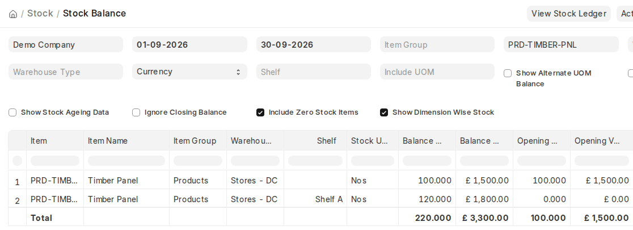Filter rows in Shelf column search box
Image resolution: width=633 pixels, height=230 pixels.
pos(315,161)
